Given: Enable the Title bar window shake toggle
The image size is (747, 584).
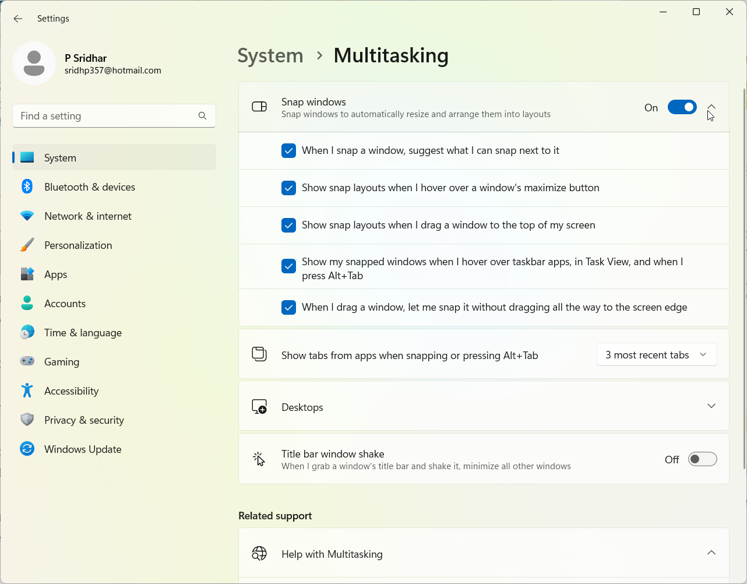Looking at the screenshot, I should tap(703, 459).
